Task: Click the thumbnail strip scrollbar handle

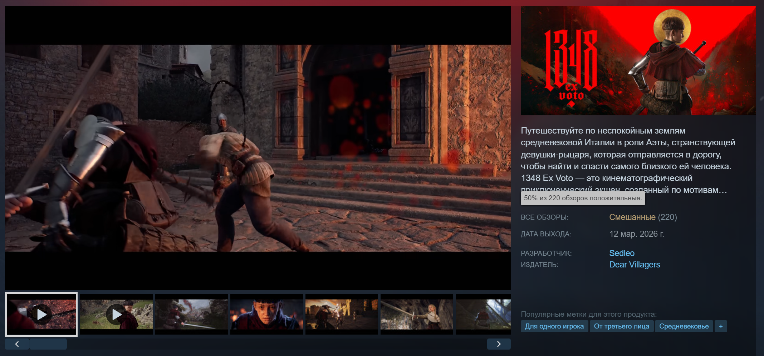Action: pos(48,344)
